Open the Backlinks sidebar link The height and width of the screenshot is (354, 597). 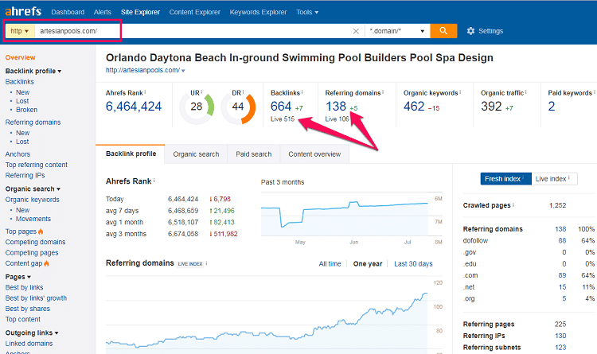[19, 82]
